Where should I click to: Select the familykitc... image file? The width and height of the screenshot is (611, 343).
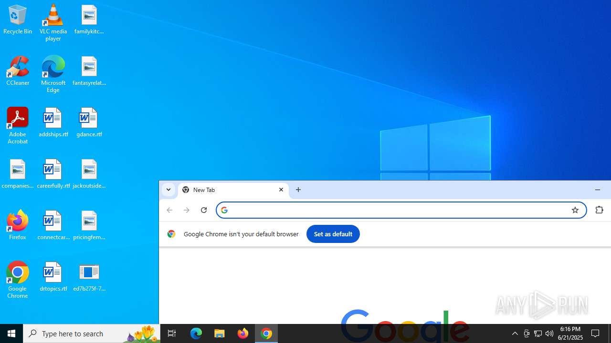click(x=89, y=20)
